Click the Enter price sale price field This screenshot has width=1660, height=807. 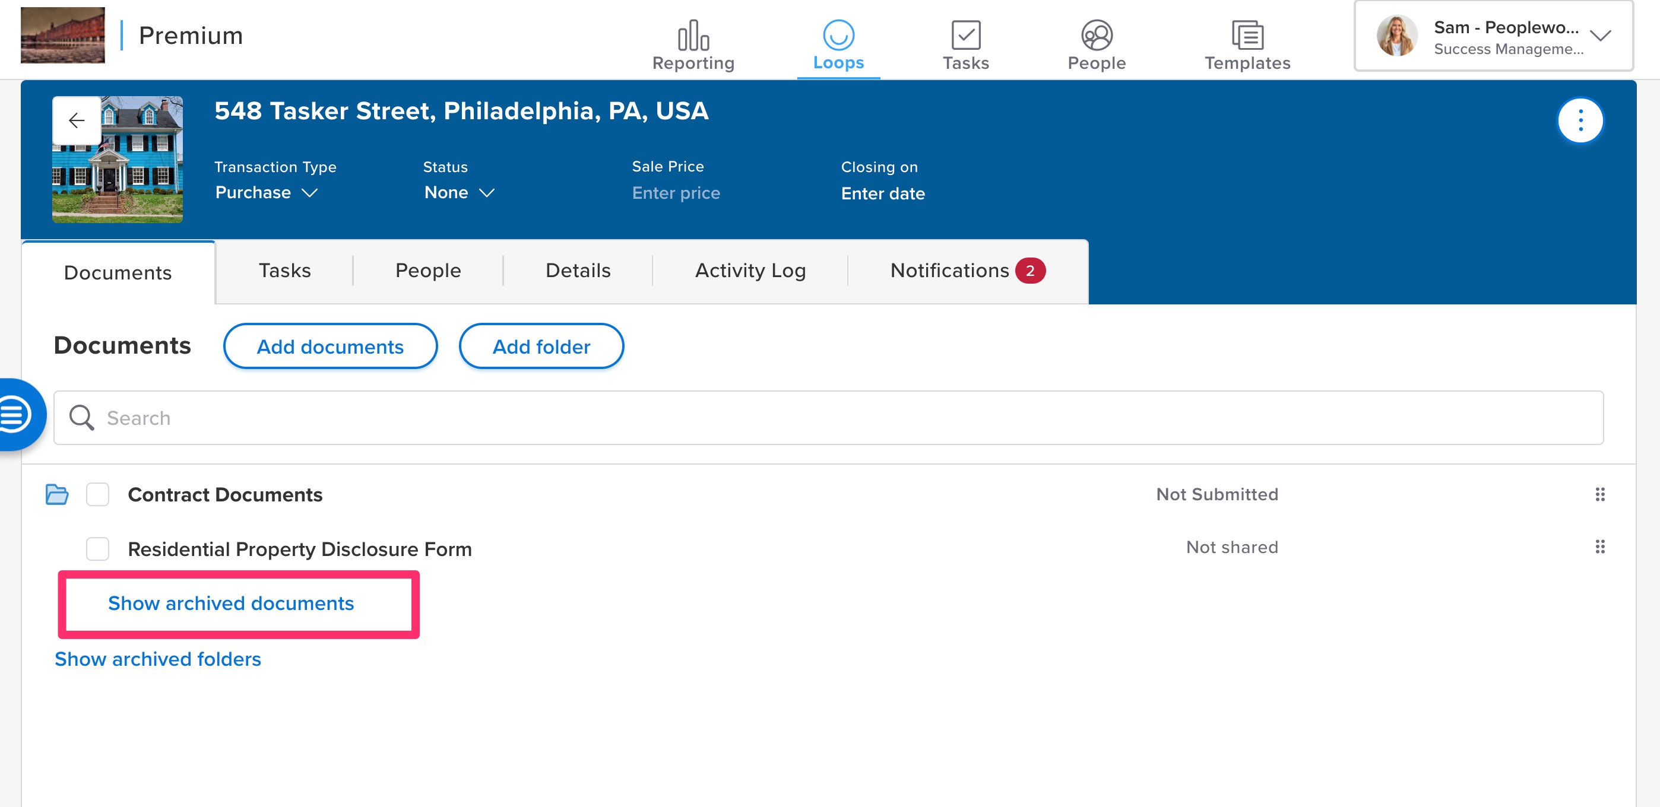click(676, 193)
